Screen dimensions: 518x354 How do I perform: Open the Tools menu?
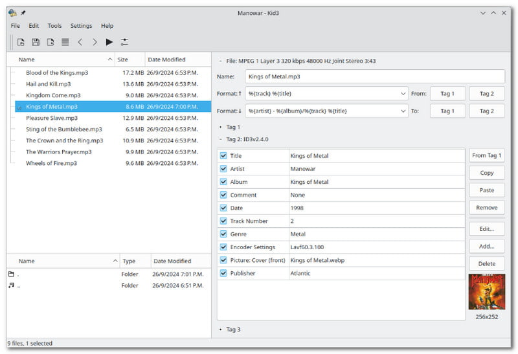pyautogui.click(x=54, y=26)
